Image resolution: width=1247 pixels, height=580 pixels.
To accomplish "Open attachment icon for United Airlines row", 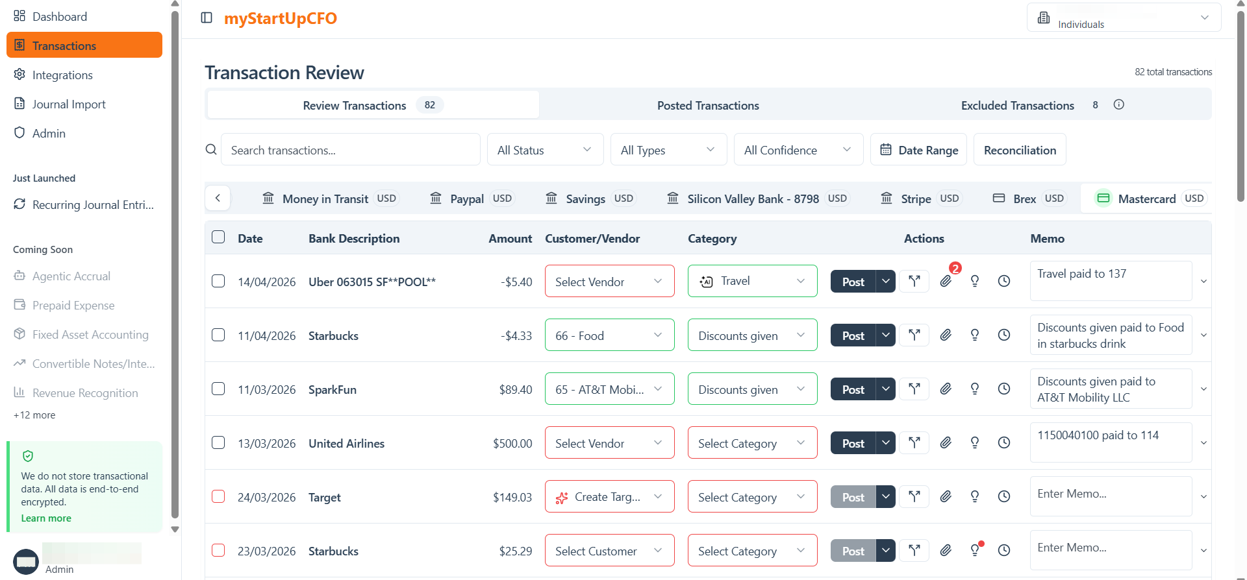I will pos(946,442).
